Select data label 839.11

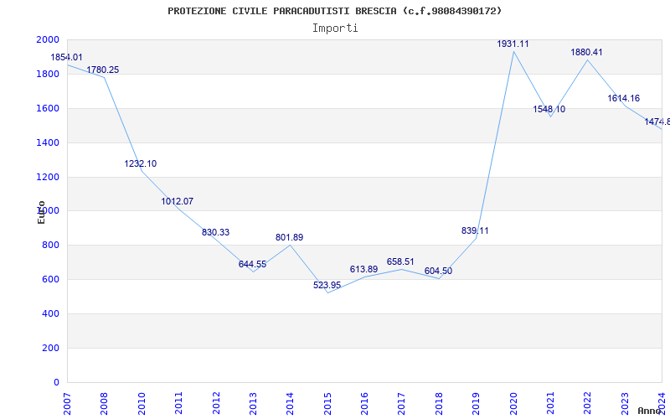click(x=475, y=230)
